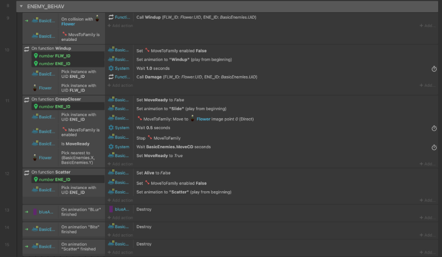Click green pin icon of FLW_ID parameter
The width and height of the screenshot is (442, 257).
click(36, 56)
